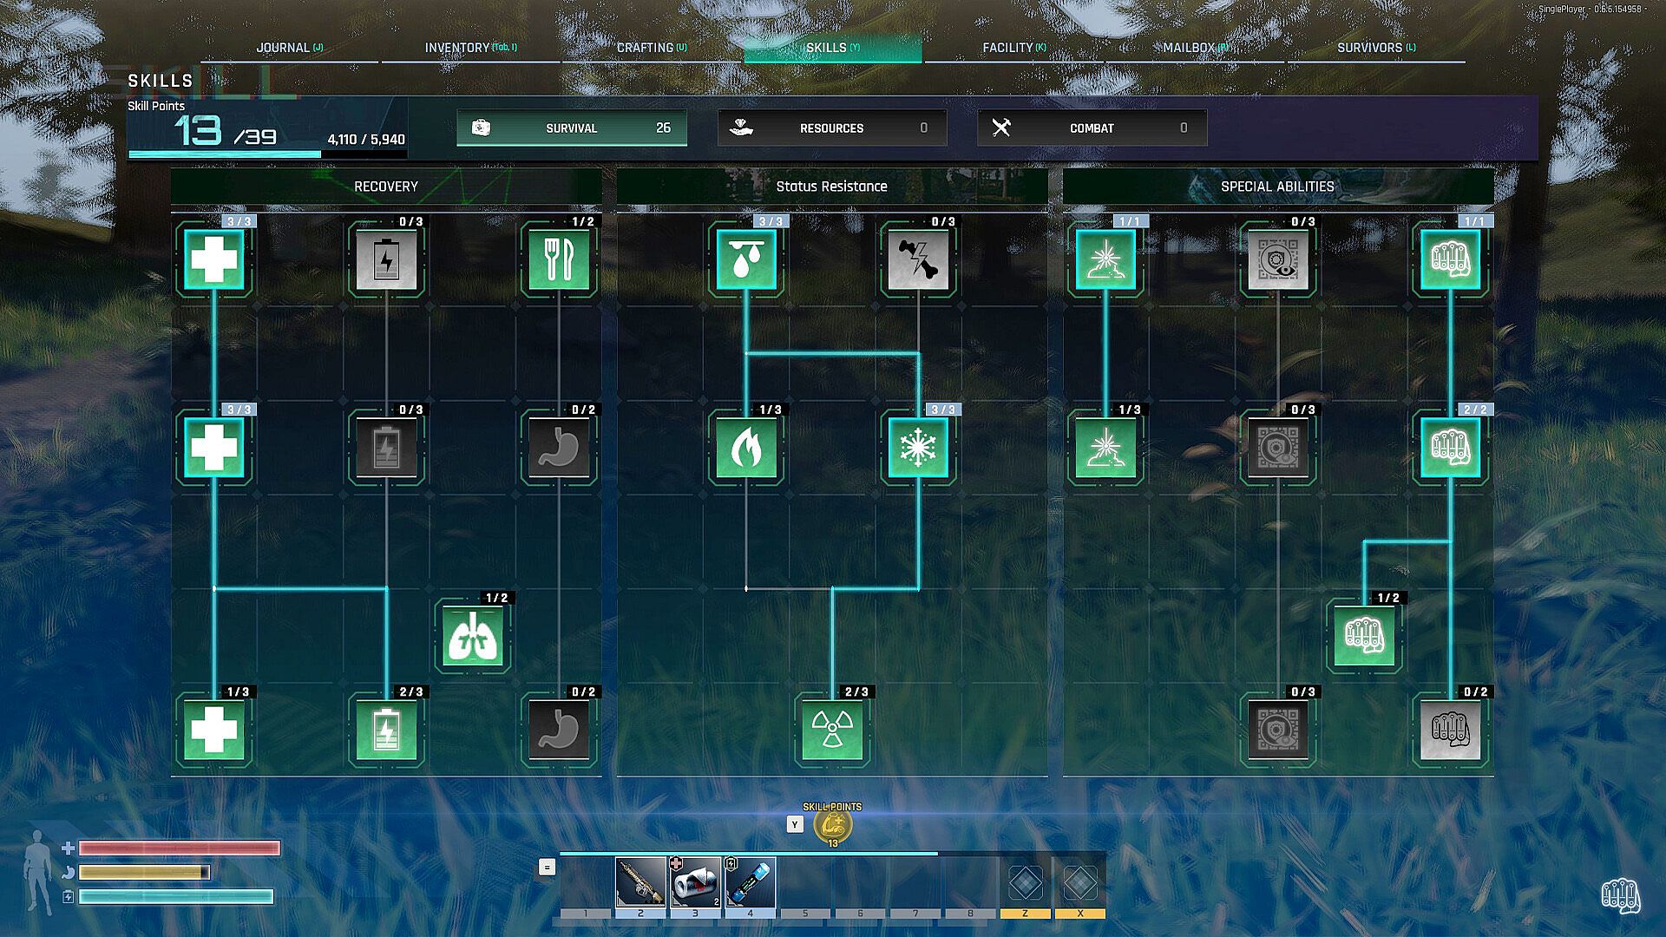Image resolution: width=1666 pixels, height=937 pixels.
Task: Click the bottom health cross skill 1/3
Action: (x=213, y=731)
